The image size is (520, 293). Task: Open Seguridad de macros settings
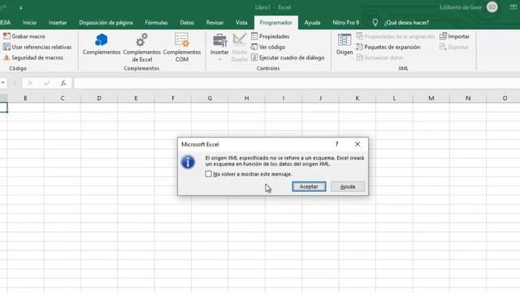[x=33, y=58]
